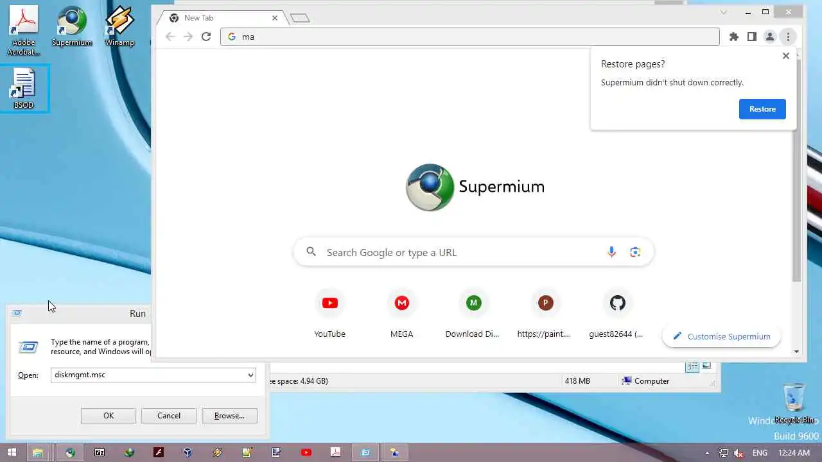Open Supermium three-dot menu
Screen dimensions: 822x462
click(788, 37)
